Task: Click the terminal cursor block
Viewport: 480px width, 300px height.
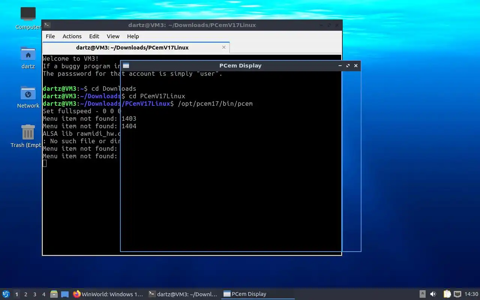Action: (x=45, y=163)
